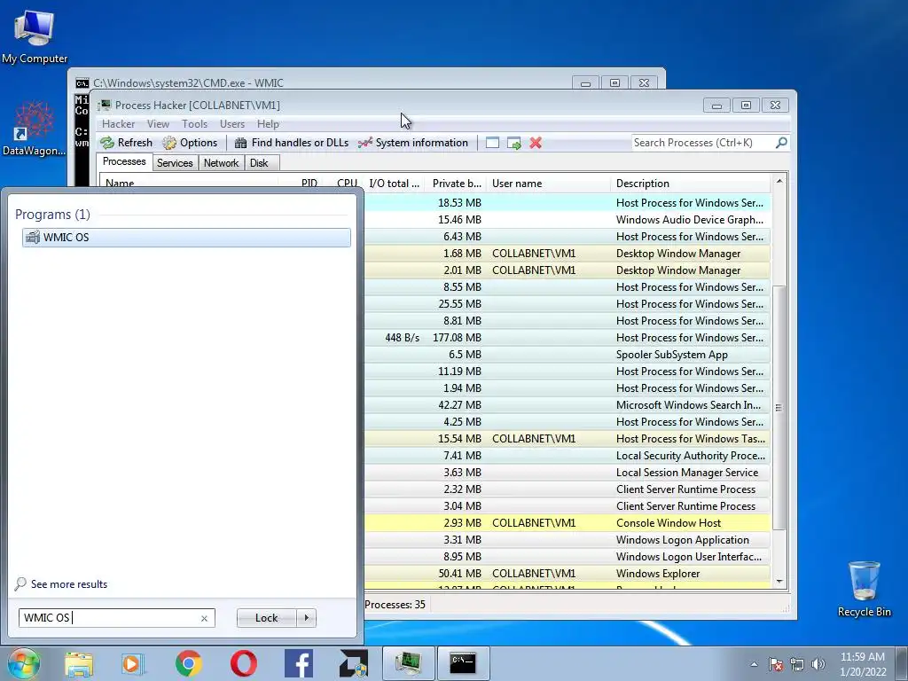Open the Tools menu
Viewport: 908px width, 681px height.
194,124
